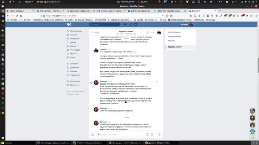The height and width of the screenshot is (145, 259).
Task: Switch to the Домашнее задание browser tab
Action: coord(81,11)
